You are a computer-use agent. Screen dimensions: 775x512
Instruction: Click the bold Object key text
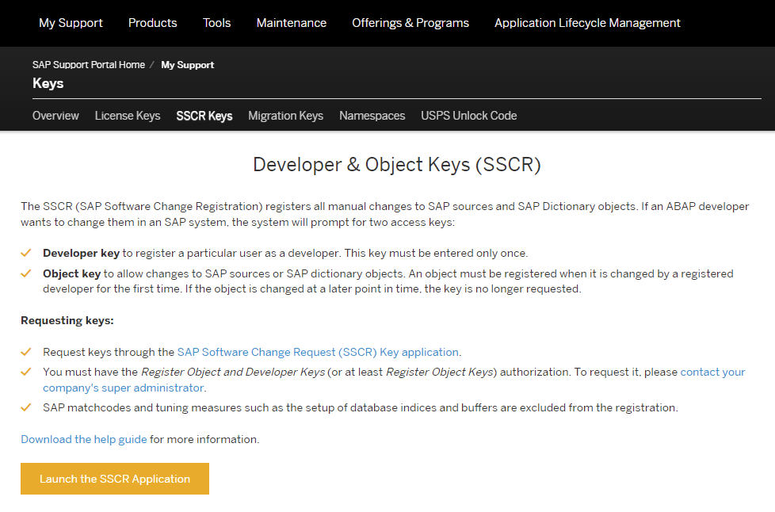pyautogui.click(x=71, y=273)
